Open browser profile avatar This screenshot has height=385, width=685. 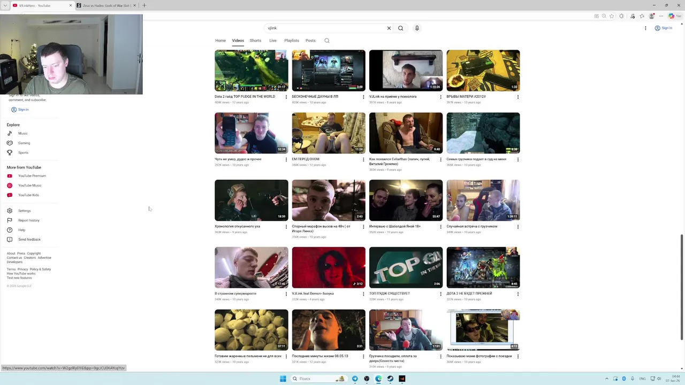click(651, 16)
